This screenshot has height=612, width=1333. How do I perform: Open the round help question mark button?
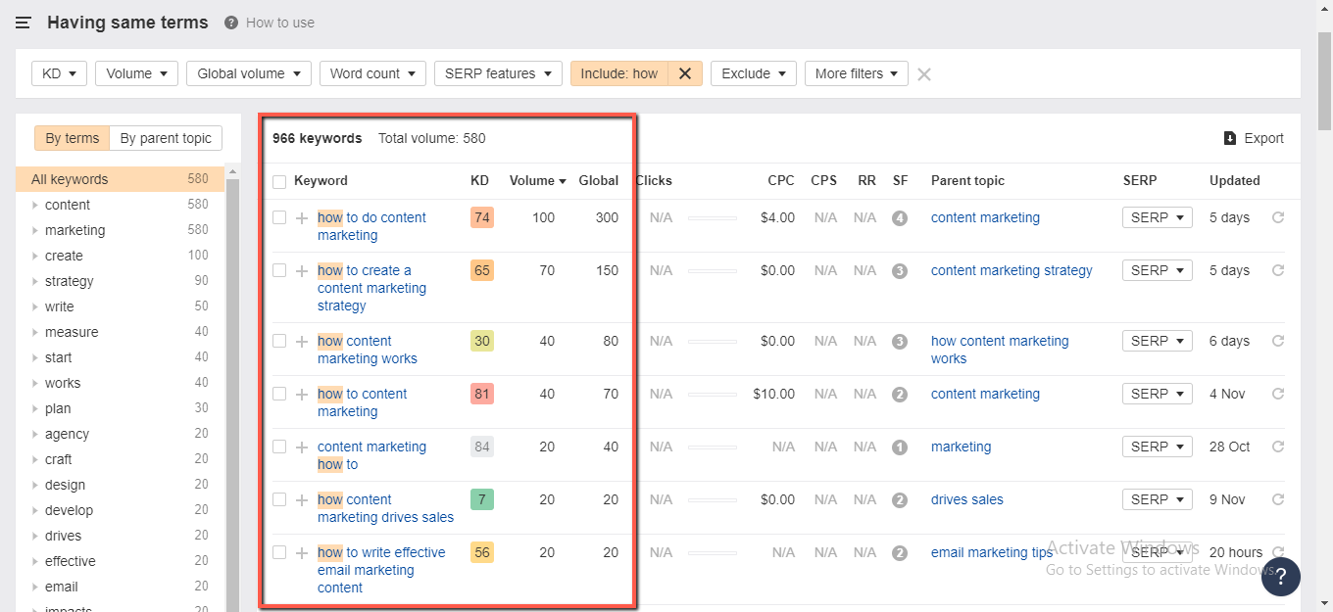pyautogui.click(x=1280, y=577)
